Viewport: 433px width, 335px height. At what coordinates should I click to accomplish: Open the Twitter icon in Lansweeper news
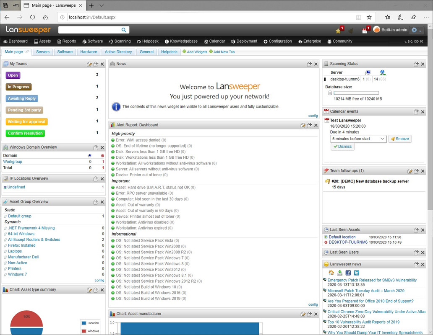(357, 273)
